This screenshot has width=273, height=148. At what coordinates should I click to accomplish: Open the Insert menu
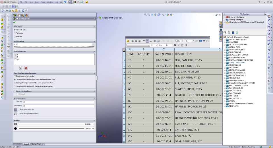(37, 2)
